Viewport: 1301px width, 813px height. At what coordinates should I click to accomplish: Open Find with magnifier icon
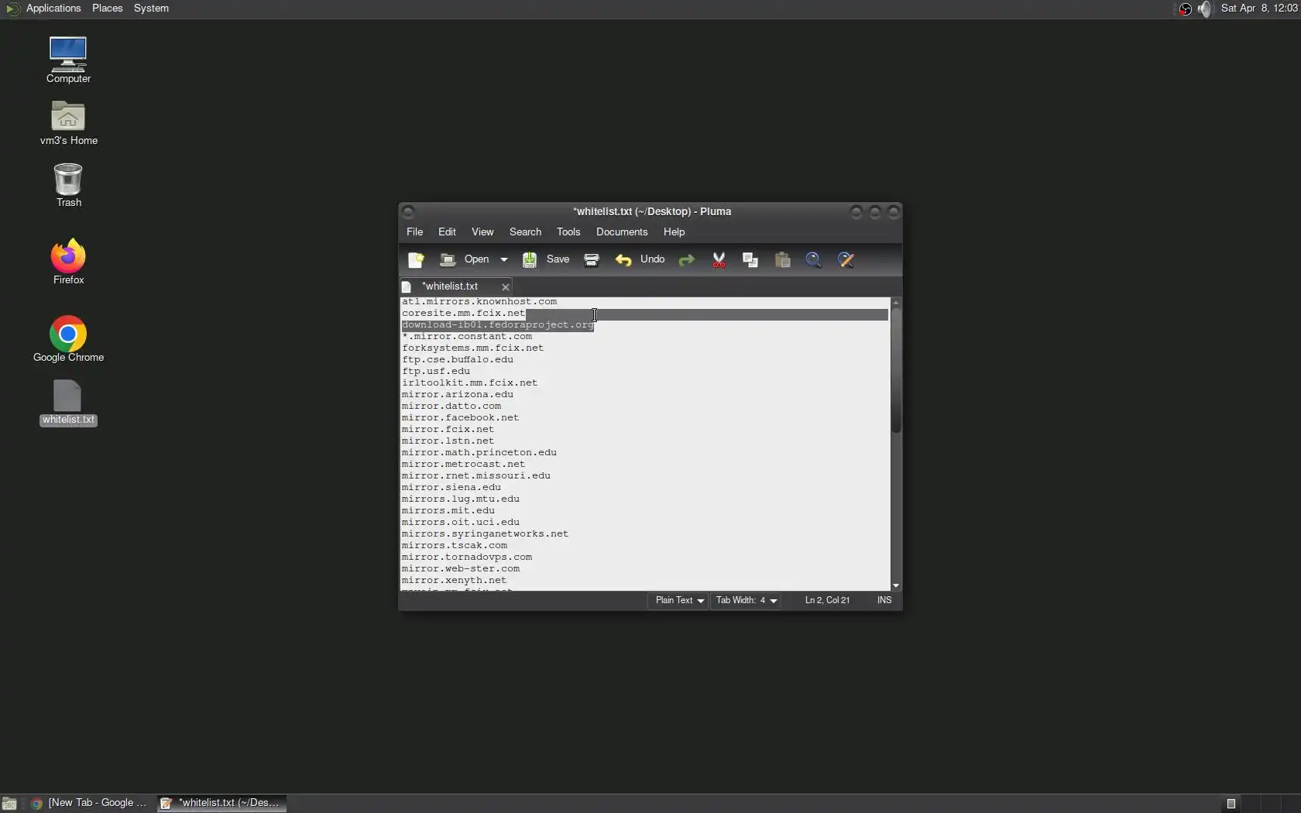tap(814, 260)
